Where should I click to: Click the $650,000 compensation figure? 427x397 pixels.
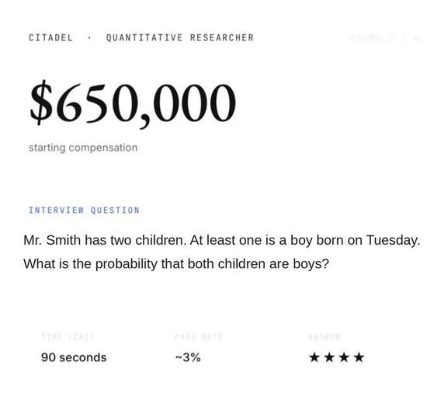[133, 103]
